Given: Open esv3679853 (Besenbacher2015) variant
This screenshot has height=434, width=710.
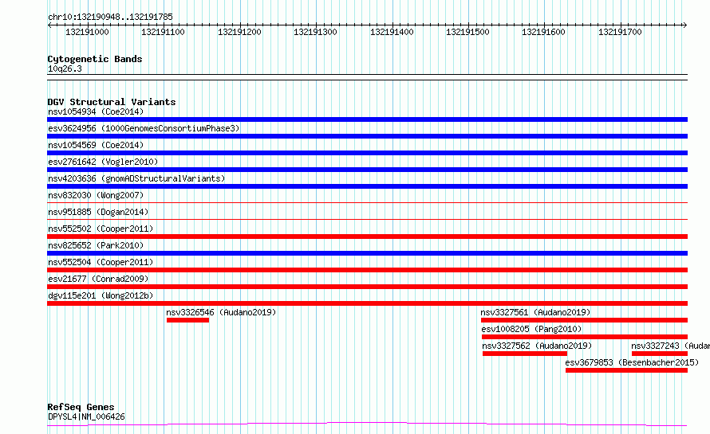Looking at the screenshot, I should click(632, 362).
